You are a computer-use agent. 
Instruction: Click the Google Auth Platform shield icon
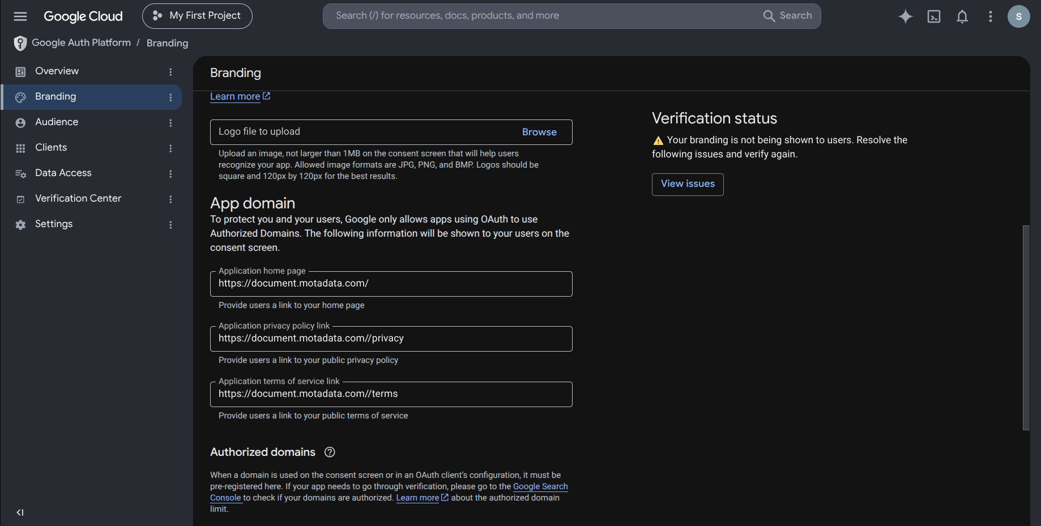click(x=20, y=43)
